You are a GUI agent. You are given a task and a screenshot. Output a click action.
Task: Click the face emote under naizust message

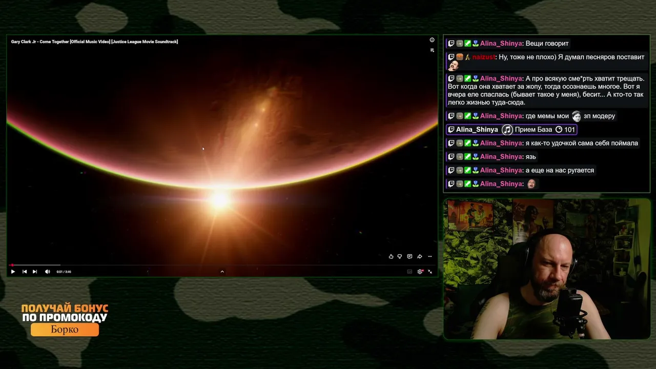pos(453,66)
